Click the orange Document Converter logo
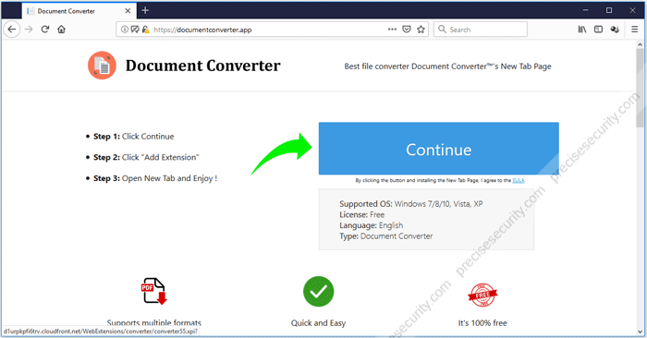Viewport: 647px width, 338px height. pyautogui.click(x=102, y=66)
